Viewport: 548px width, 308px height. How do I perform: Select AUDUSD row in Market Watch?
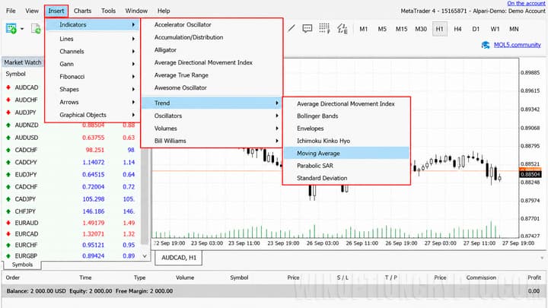pyautogui.click(x=72, y=138)
